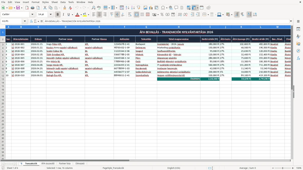Open the Borders dropdown arrow
The height and width of the screenshot is (170, 303).
coord(208,15)
